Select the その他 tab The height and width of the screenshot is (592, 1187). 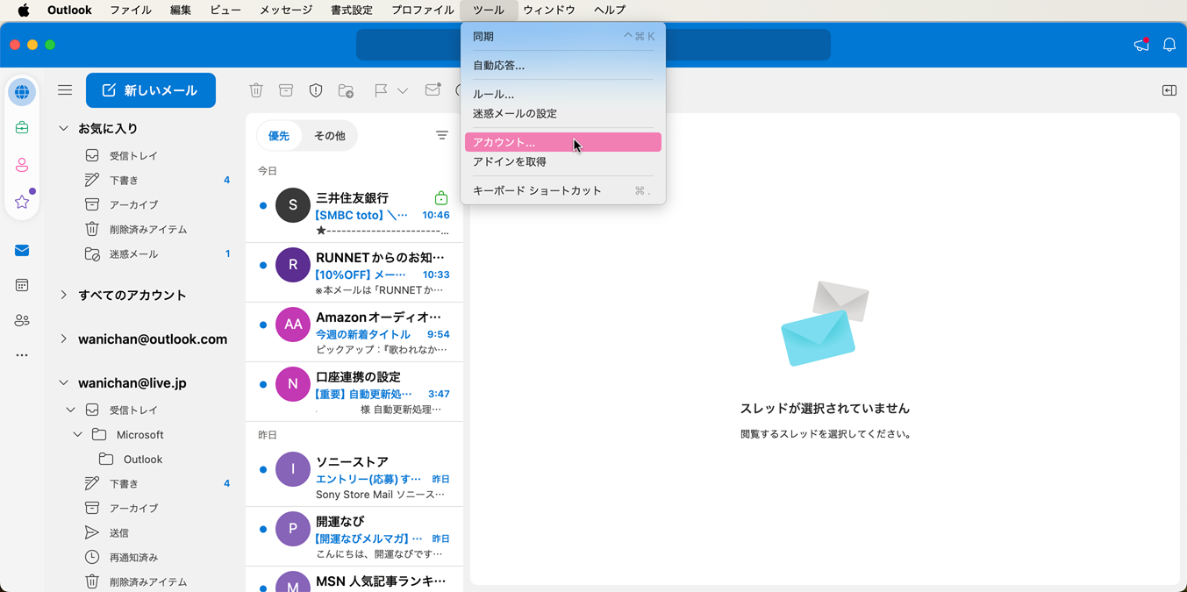click(x=330, y=136)
